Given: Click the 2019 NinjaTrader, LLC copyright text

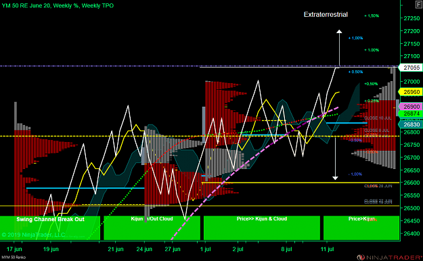Looking at the screenshot, I should pos(33,235).
